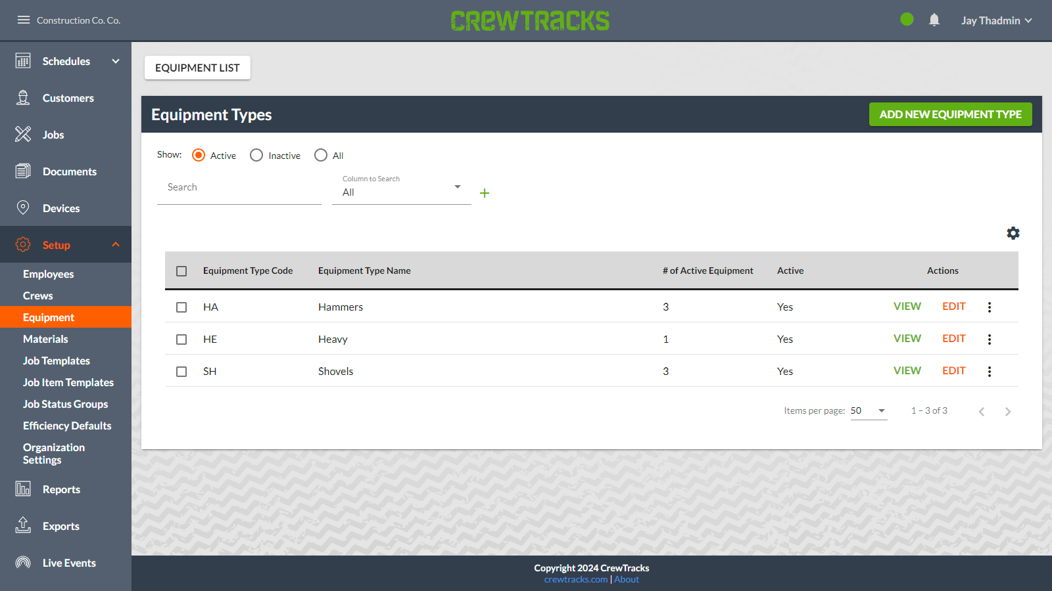Click the Exports upload icon
The width and height of the screenshot is (1052, 591).
[x=23, y=525]
